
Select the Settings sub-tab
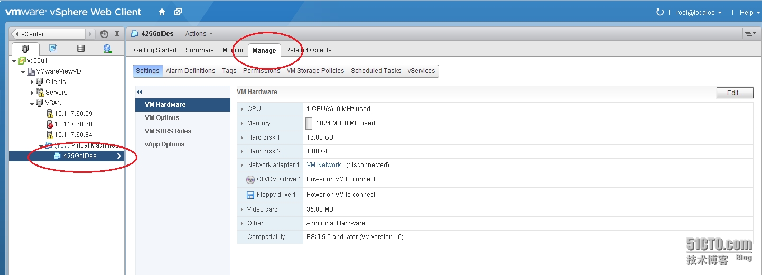tap(147, 71)
